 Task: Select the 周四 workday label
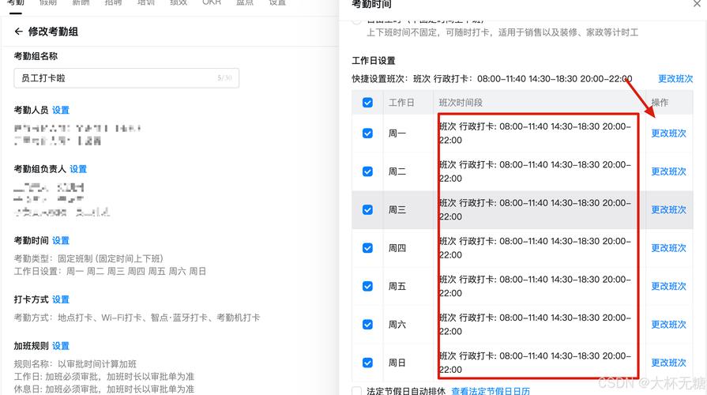coord(397,248)
